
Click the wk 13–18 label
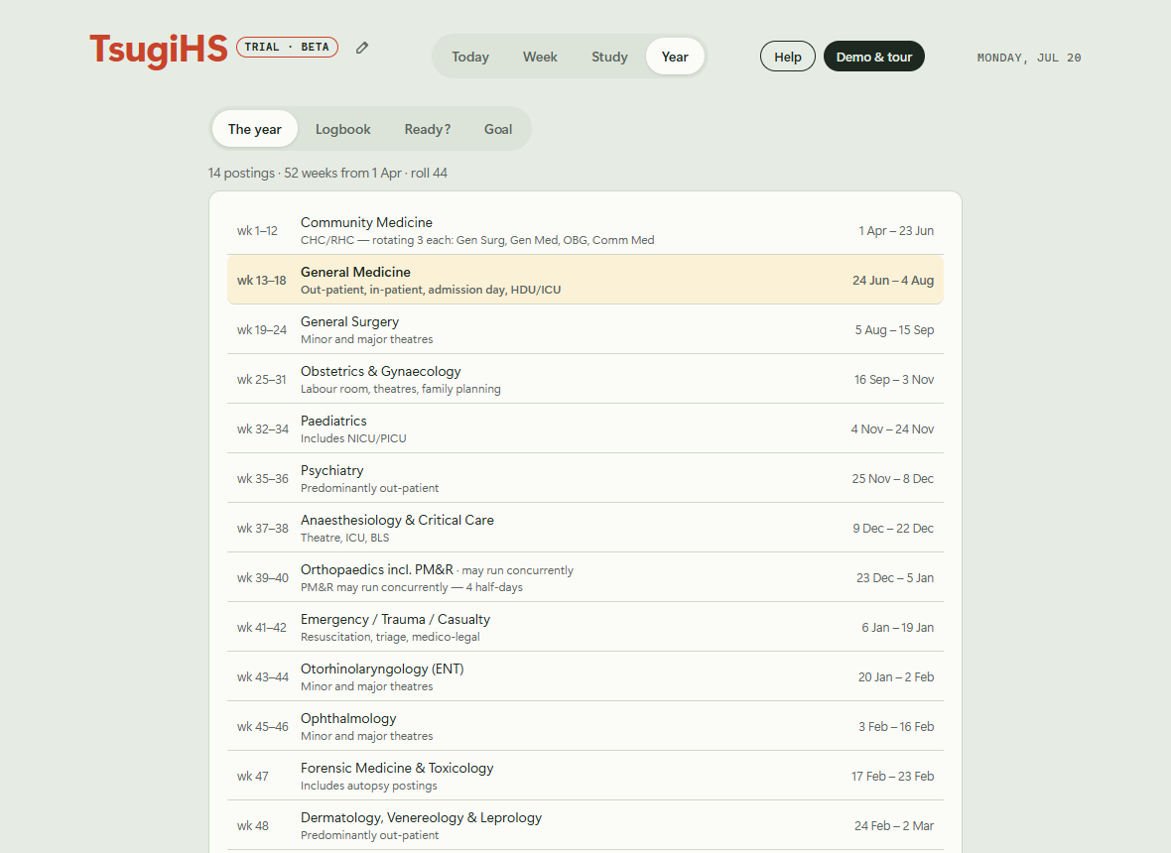tap(261, 281)
